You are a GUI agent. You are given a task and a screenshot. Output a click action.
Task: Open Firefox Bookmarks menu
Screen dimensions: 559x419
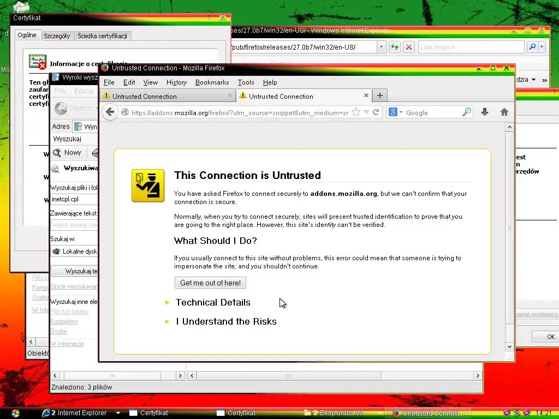[x=212, y=82]
